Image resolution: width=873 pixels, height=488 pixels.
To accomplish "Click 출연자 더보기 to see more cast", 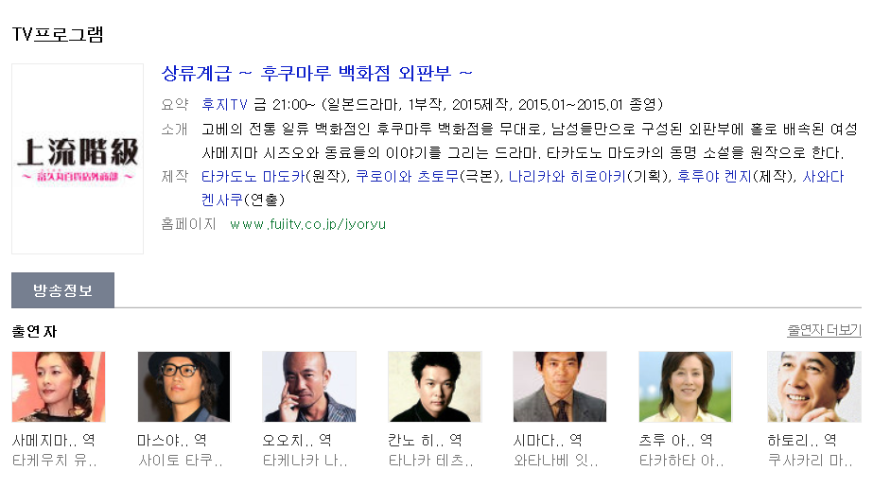I will 824,330.
